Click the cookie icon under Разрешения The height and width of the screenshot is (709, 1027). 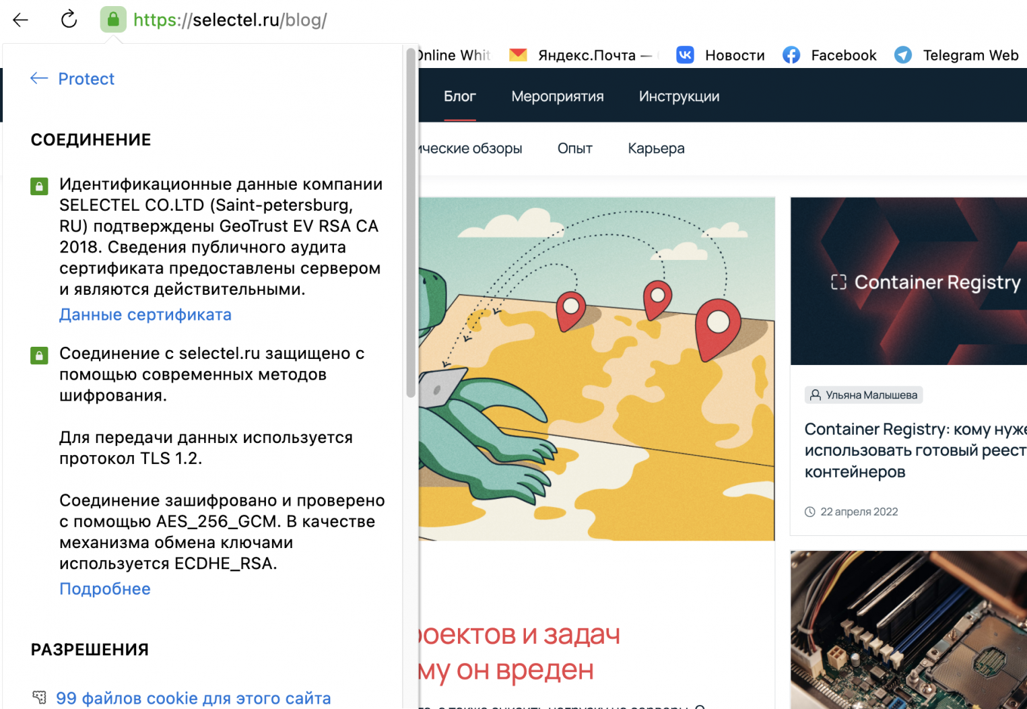(39, 698)
